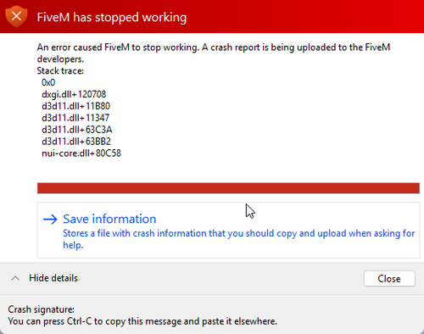The width and height of the screenshot is (424, 334).
Task: Click the Ctrl-C copy hint text
Action: [142, 321]
